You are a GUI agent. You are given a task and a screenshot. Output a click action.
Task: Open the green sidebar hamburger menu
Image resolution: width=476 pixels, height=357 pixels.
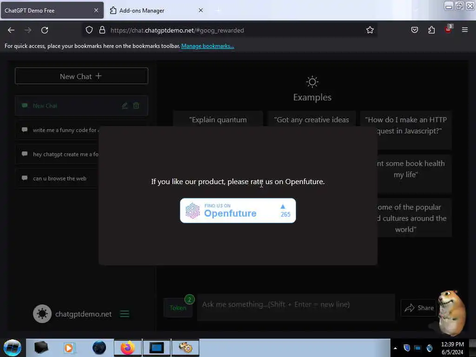point(125,314)
